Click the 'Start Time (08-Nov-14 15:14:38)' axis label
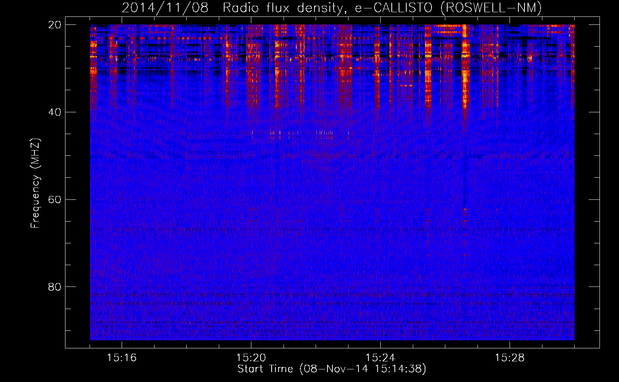 (332, 369)
